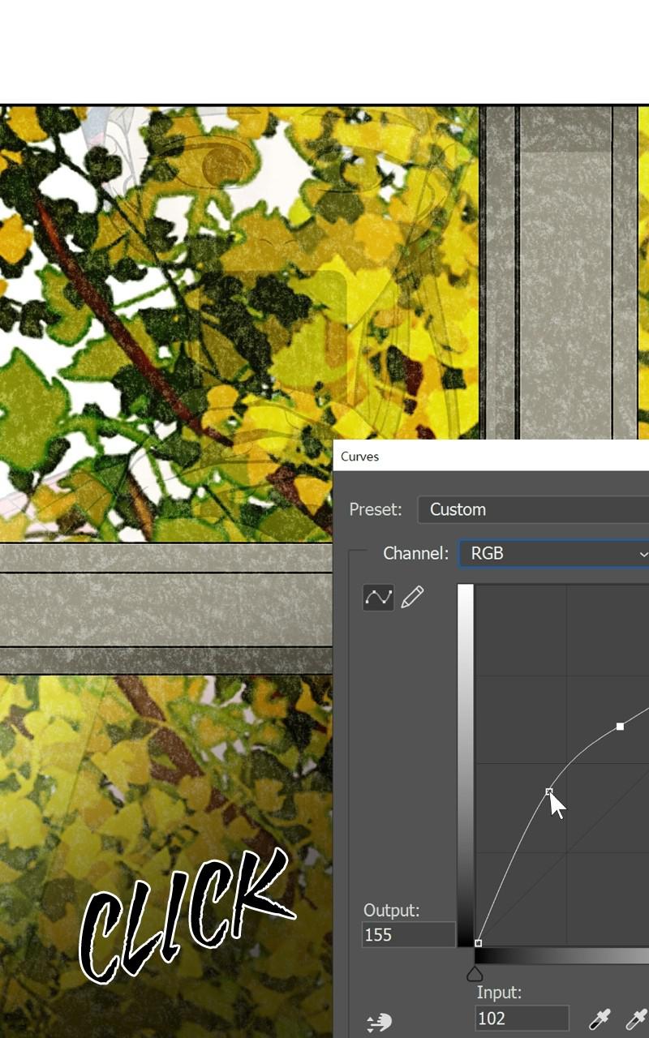649x1038 pixels.
Task: Open the Preset Custom dropdown
Action: (x=533, y=510)
